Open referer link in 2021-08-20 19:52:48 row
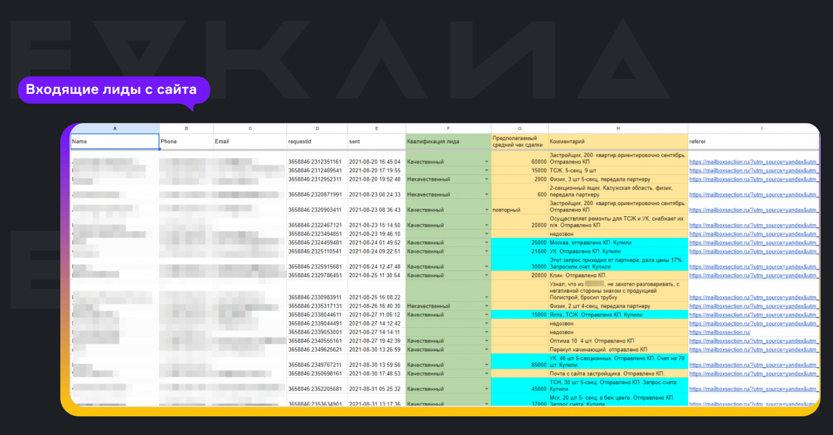The height and width of the screenshot is (435, 833). (754, 179)
